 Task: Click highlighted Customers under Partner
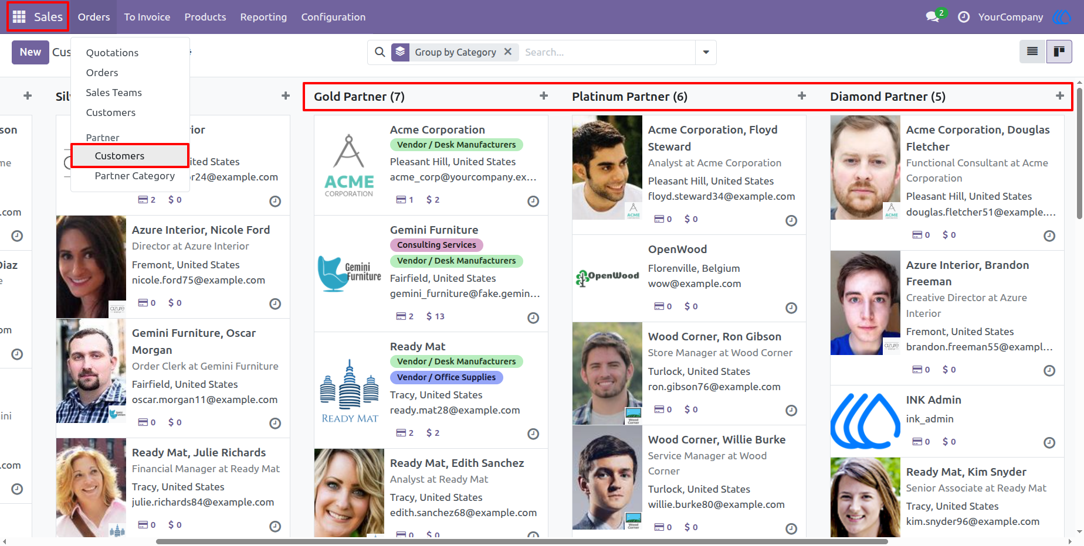tap(130, 156)
